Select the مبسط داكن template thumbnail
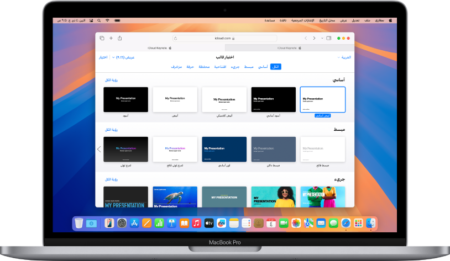This screenshot has height=261, width=450. pyautogui.click(x=274, y=150)
